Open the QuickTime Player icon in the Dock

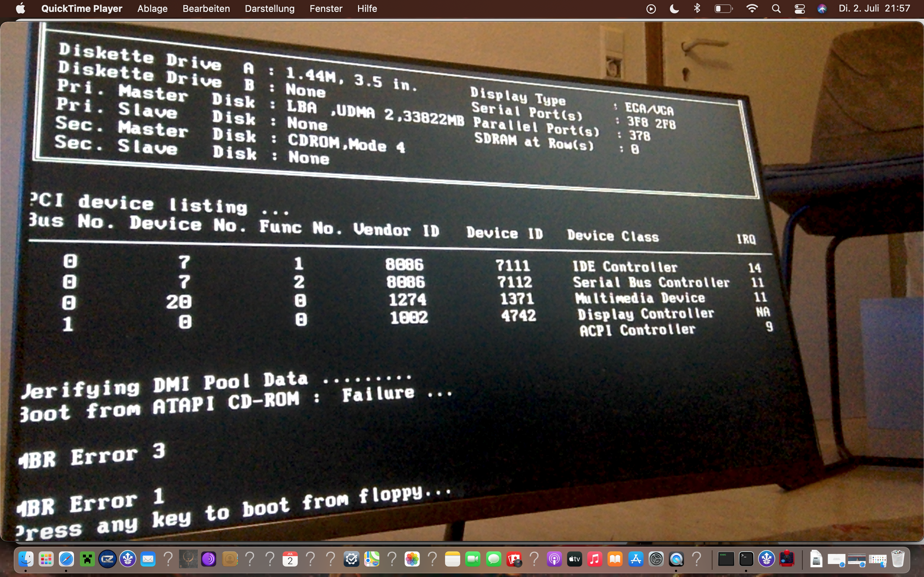coord(676,559)
